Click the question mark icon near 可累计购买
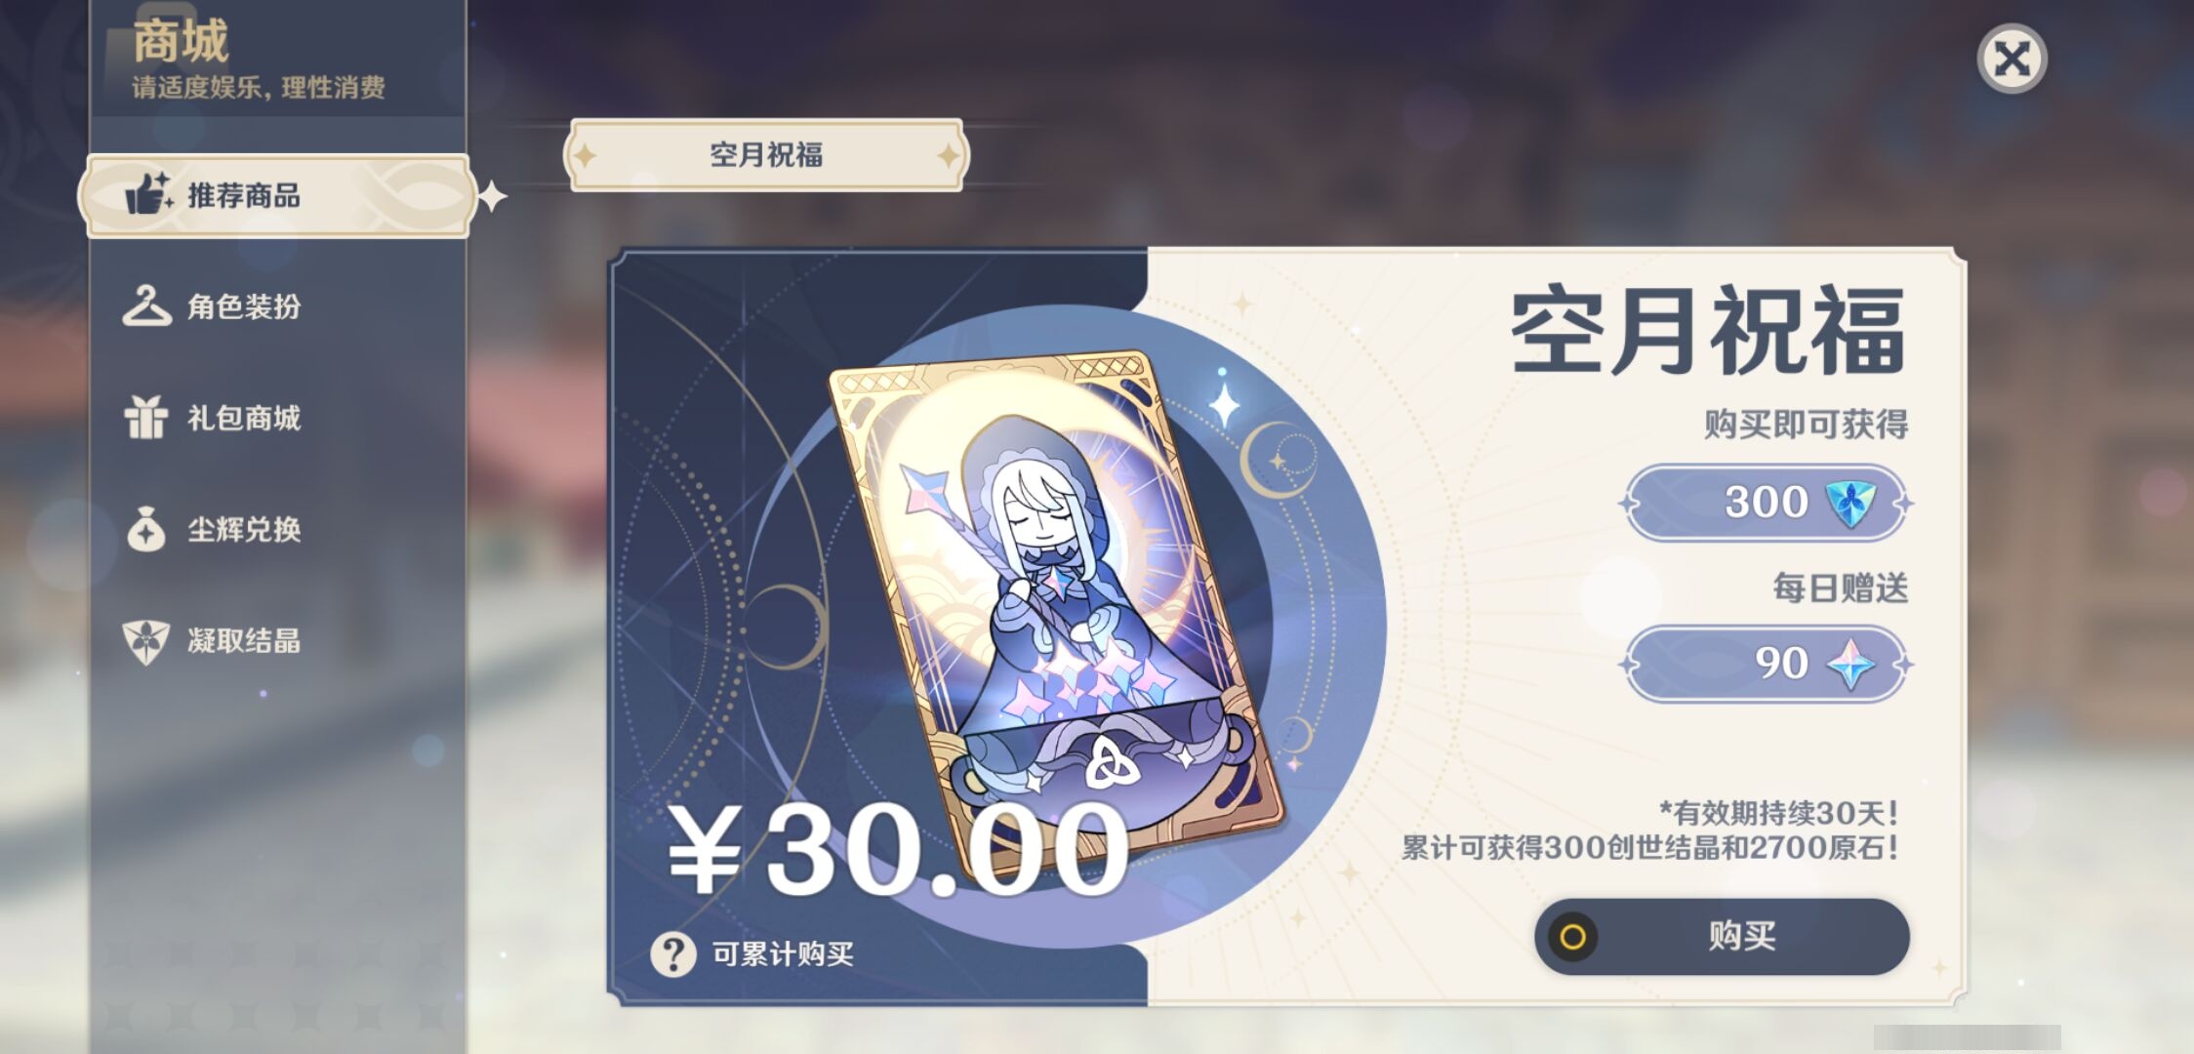Screen dimensions: 2194x1054 673,953
